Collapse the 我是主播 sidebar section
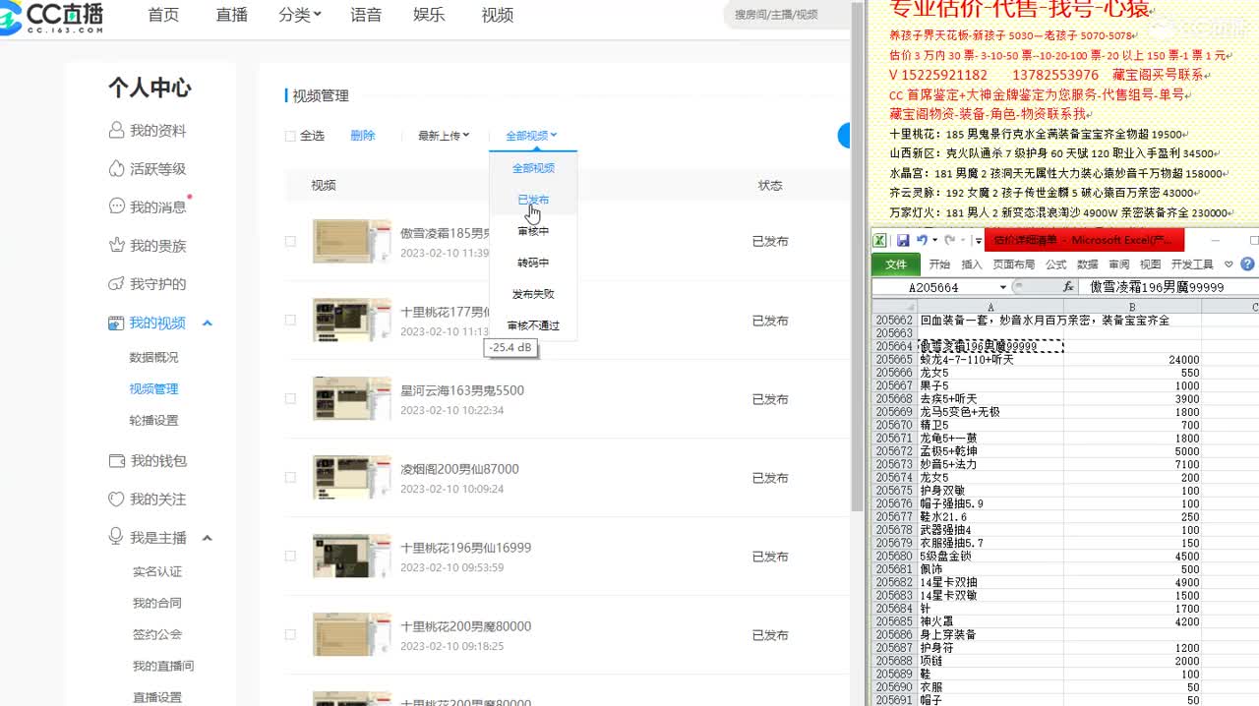 pyautogui.click(x=208, y=538)
